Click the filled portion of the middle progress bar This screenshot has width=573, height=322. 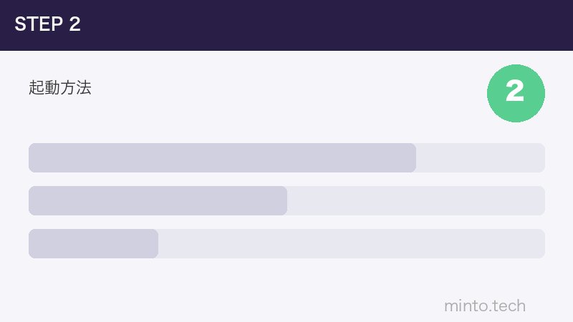pos(158,200)
